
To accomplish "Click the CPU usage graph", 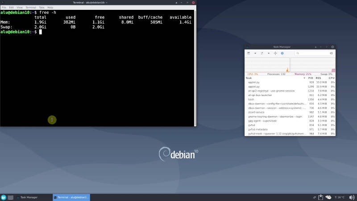I will coord(267,65).
